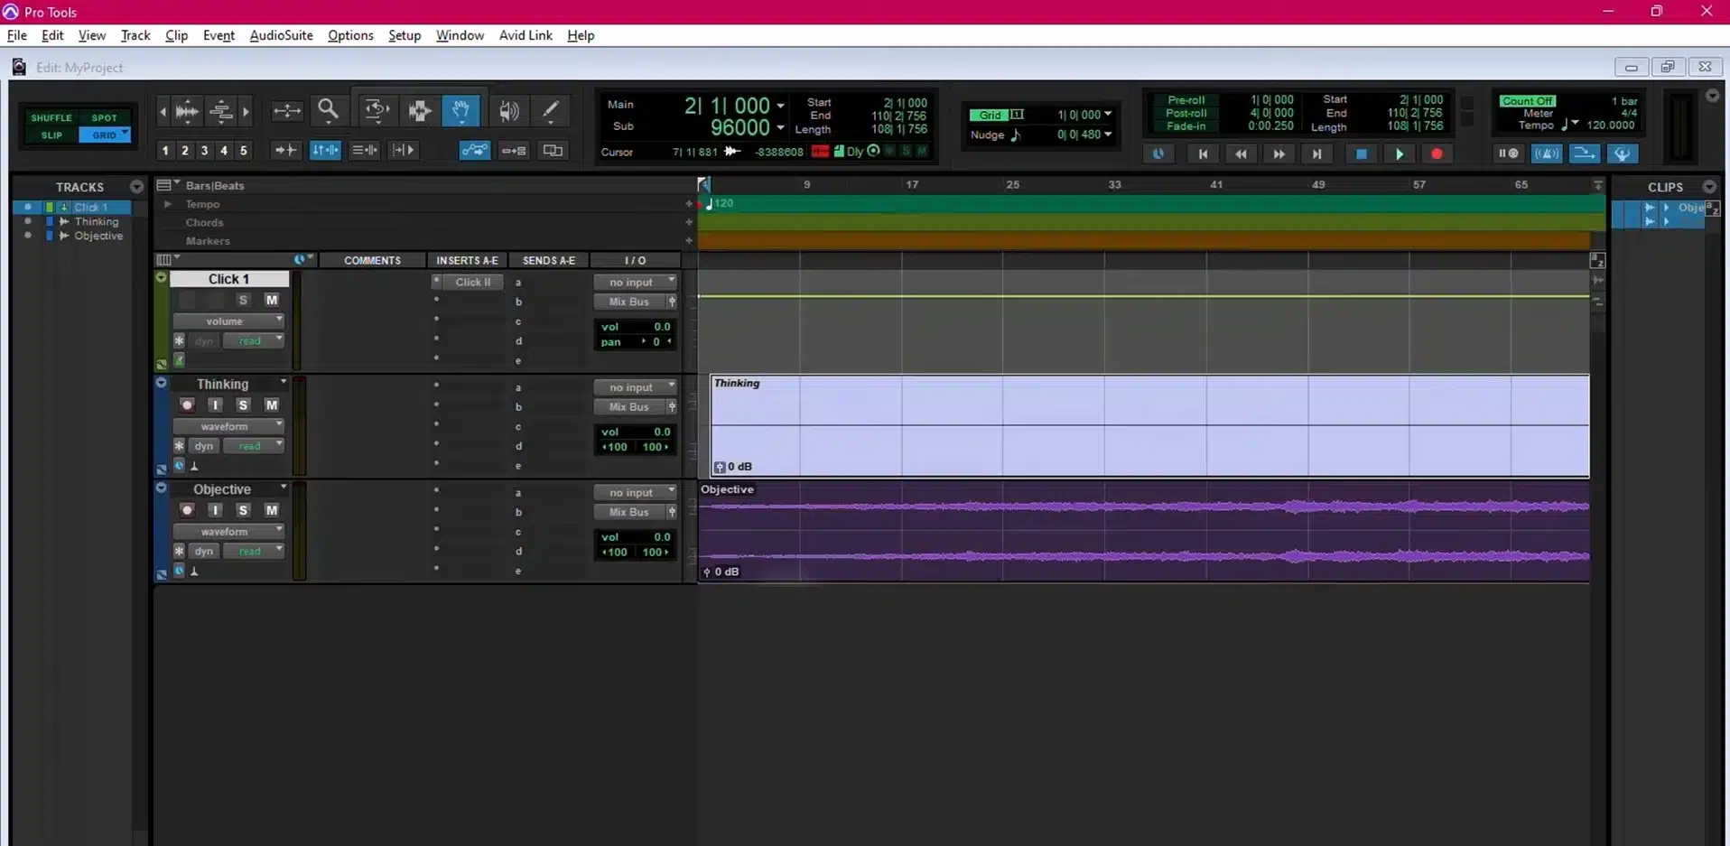Image resolution: width=1730 pixels, height=846 pixels.
Task: Open Clips list menu dropdown
Action: [x=1709, y=187]
